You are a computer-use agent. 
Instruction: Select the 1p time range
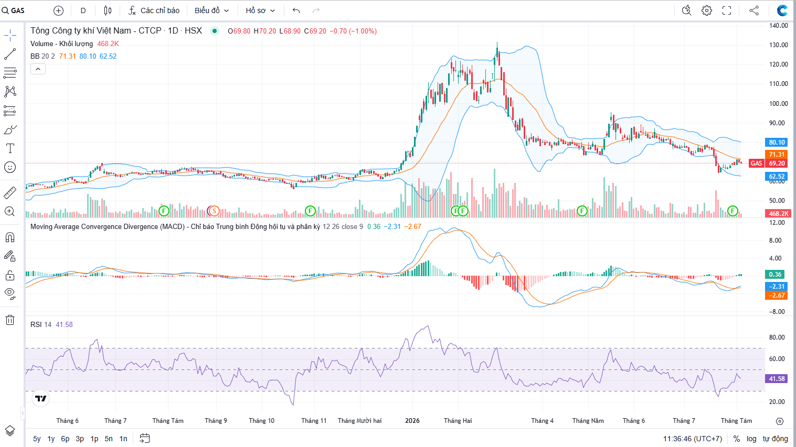[x=94, y=439]
